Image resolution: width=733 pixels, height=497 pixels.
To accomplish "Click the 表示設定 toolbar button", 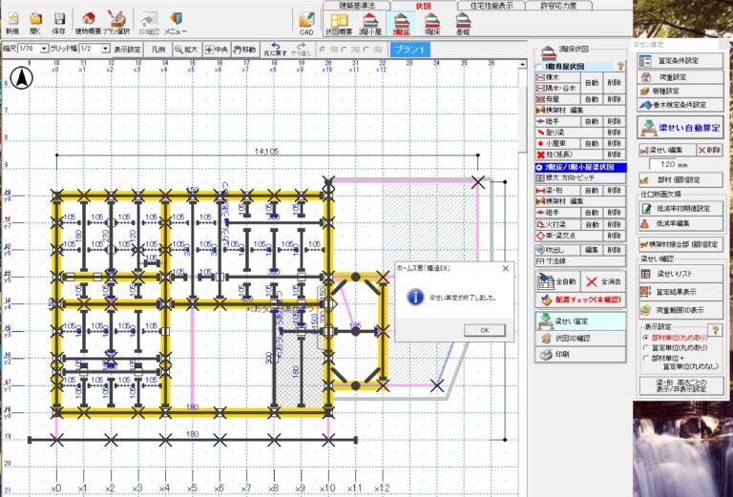I will (127, 49).
